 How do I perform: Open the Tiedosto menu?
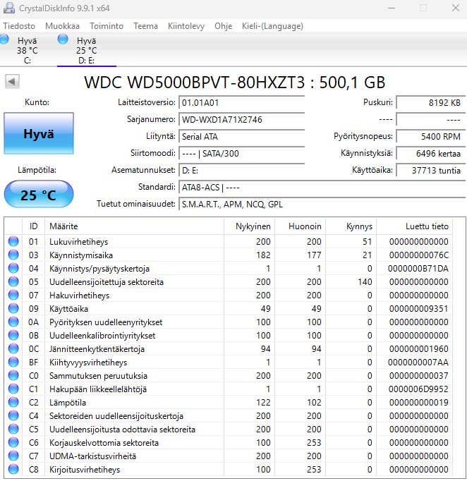19,26
